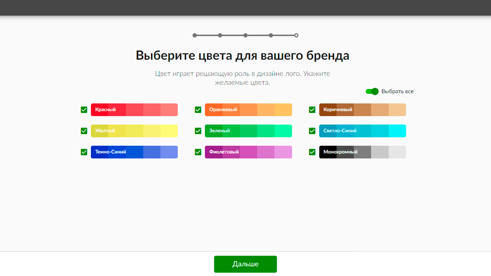Go to the first step dot

[195, 35]
